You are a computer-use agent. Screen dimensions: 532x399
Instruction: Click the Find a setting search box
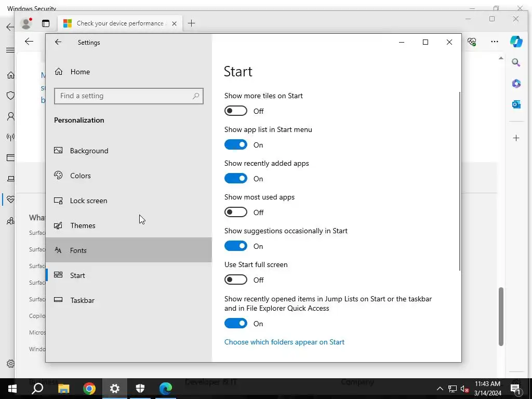(x=129, y=96)
